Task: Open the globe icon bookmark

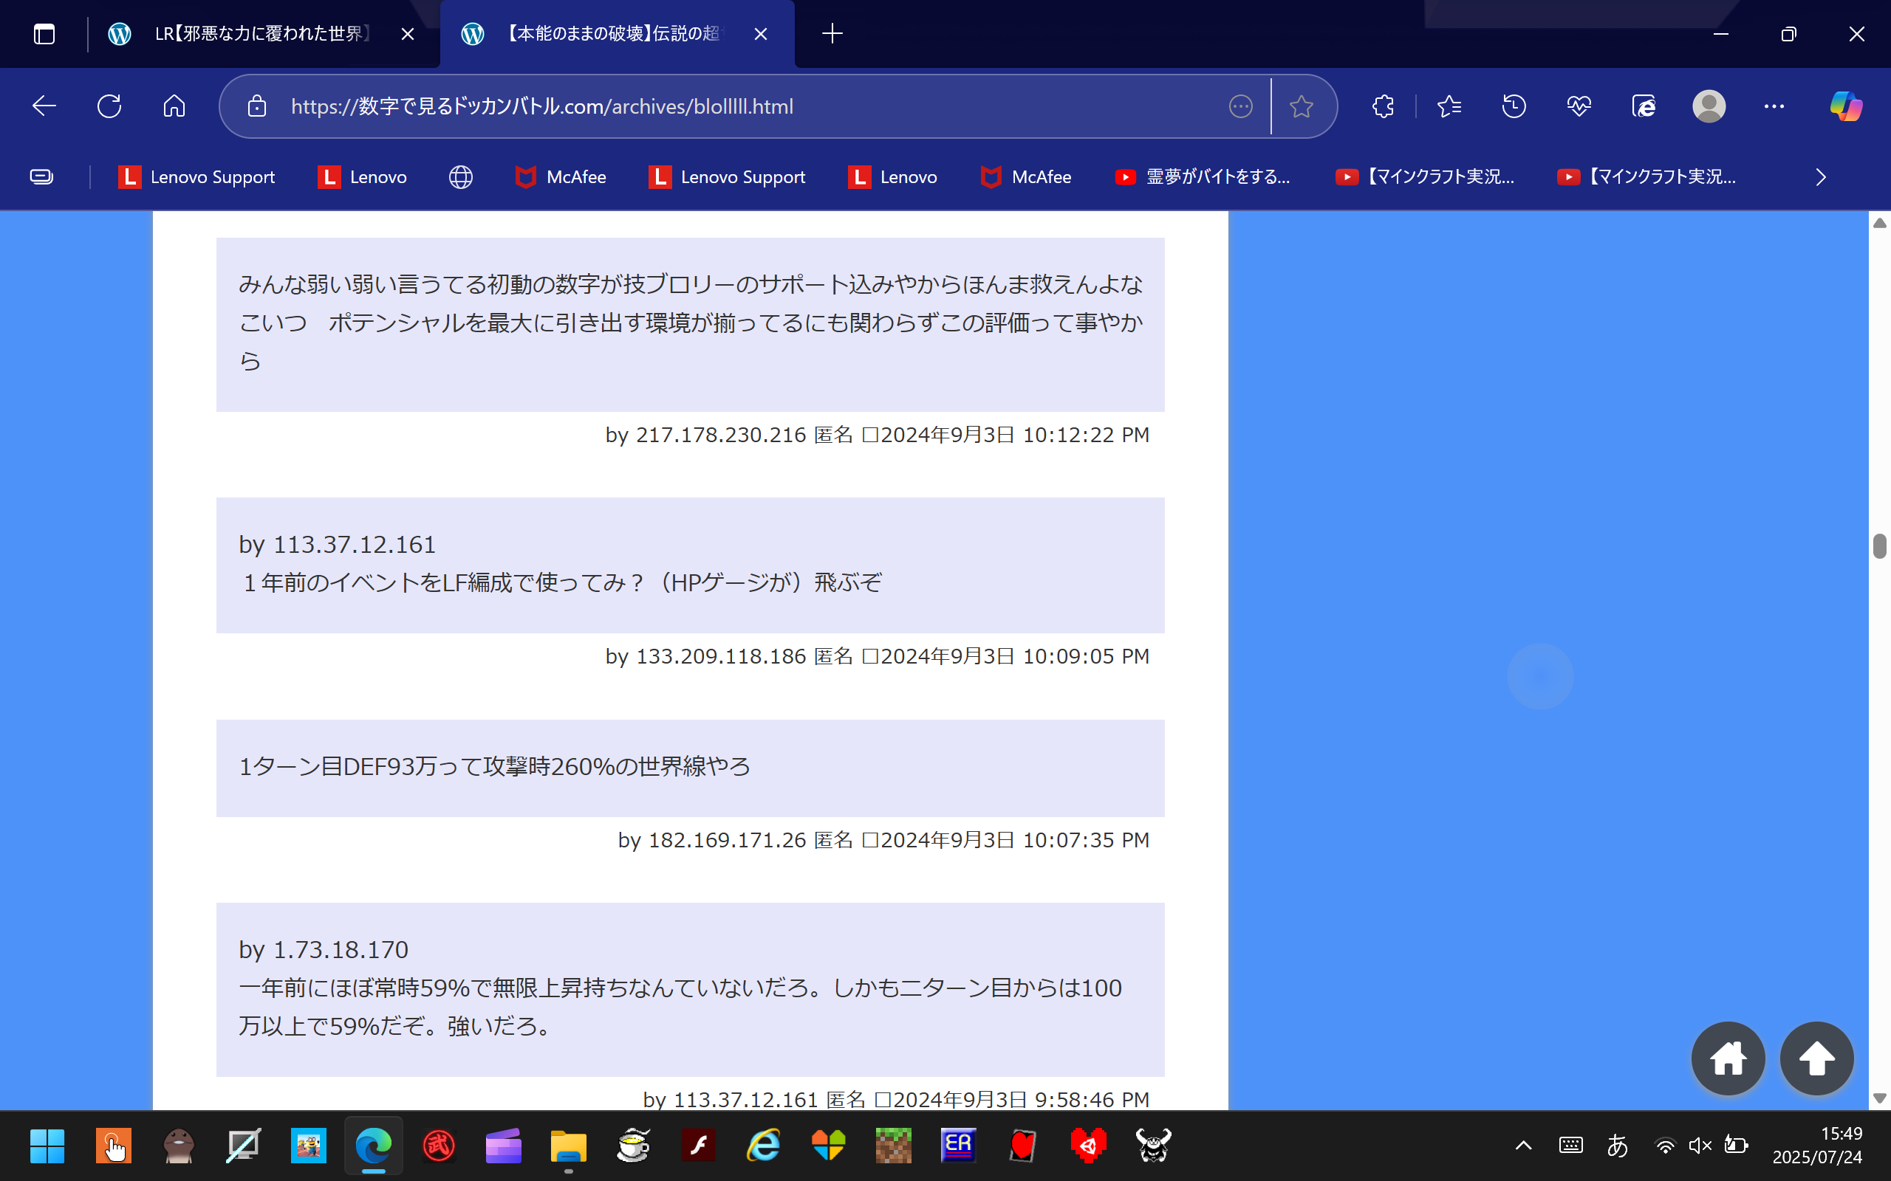Action: click(461, 177)
